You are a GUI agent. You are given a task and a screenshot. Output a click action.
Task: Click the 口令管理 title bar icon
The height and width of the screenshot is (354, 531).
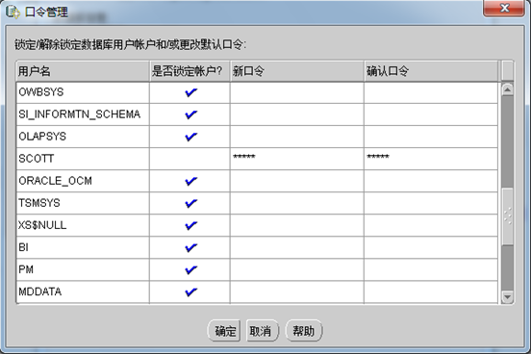point(13,12)
